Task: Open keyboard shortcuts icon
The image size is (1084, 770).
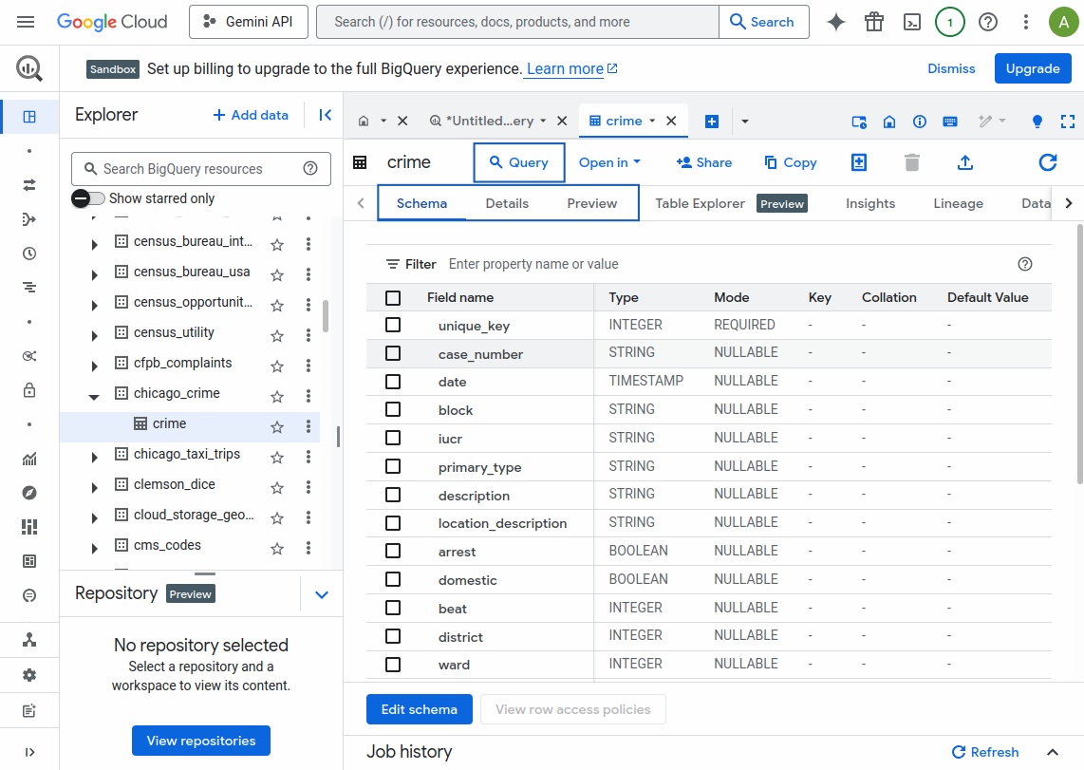Action: [x=950, y=122]
